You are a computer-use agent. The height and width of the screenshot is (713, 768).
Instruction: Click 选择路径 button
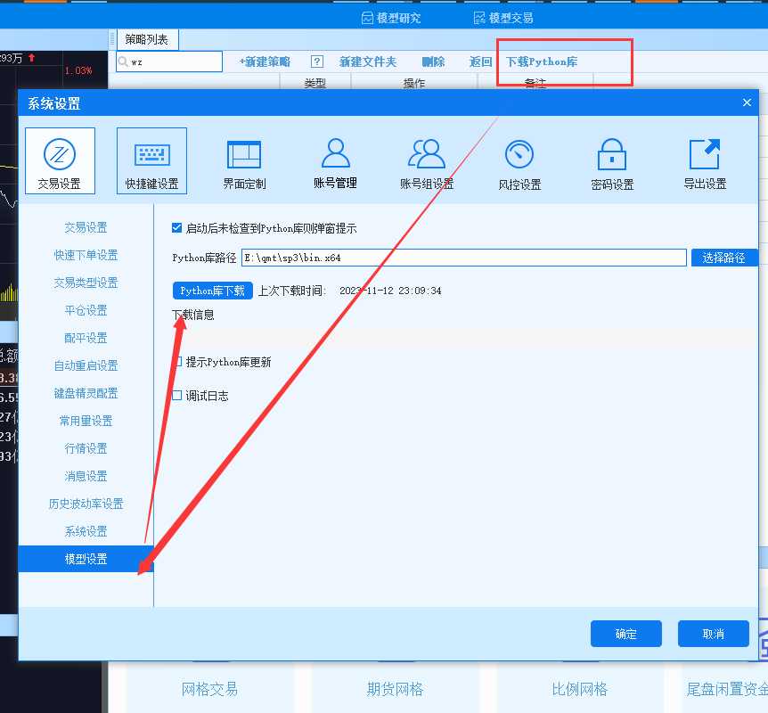tap(723, 258)
